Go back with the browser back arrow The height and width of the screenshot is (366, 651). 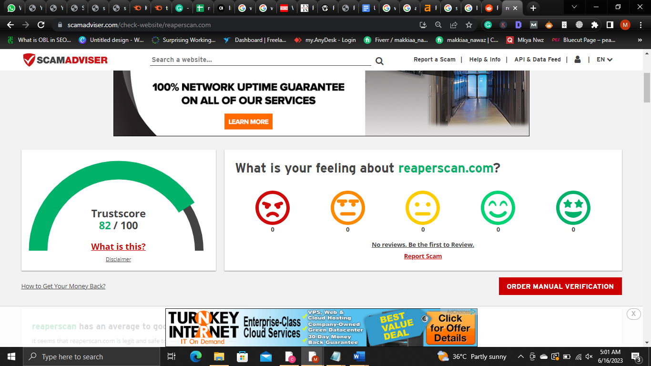(10, 25)
